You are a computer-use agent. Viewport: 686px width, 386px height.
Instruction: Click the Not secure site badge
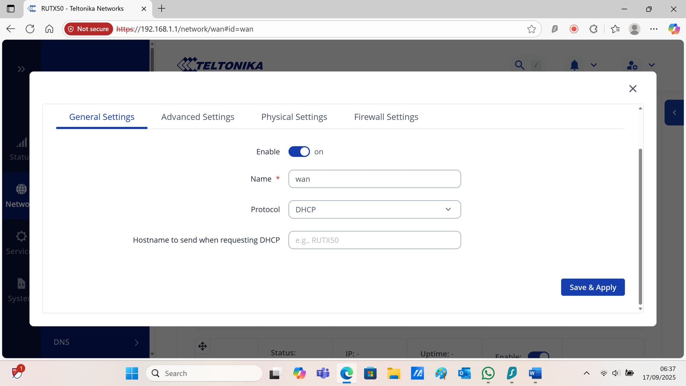pyautogui.click(x=89, y=29)
